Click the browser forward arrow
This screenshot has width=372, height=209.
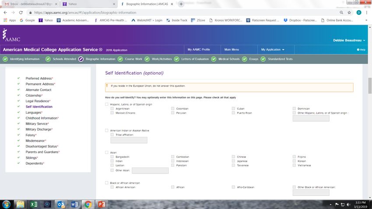pyautogui.click(x=13, y=13)
